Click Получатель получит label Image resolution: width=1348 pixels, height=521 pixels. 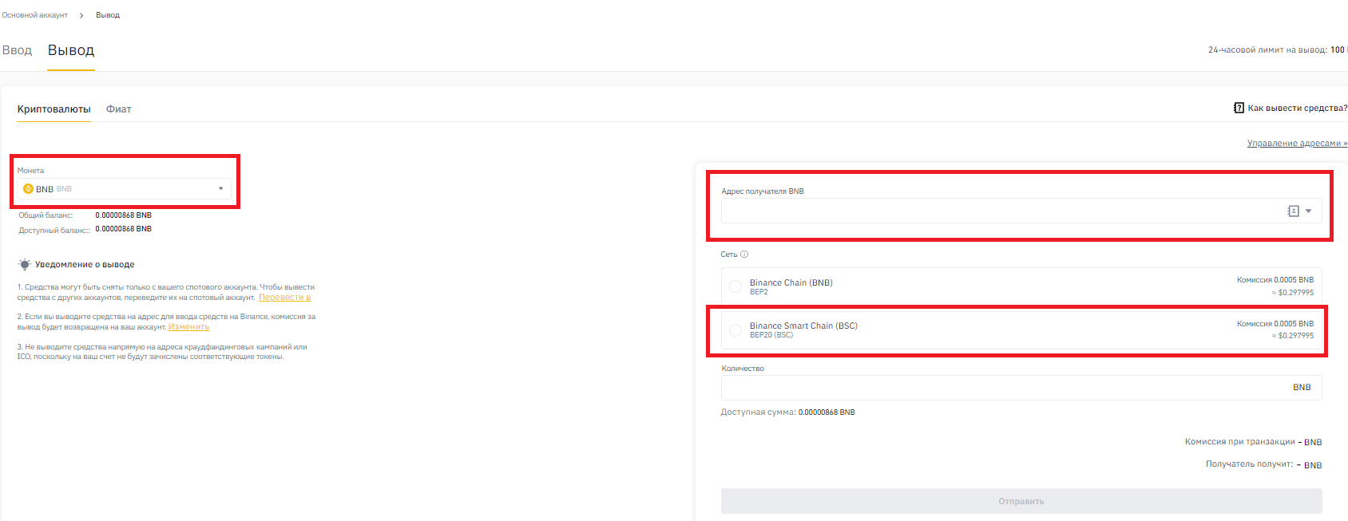pos(1250,464)
